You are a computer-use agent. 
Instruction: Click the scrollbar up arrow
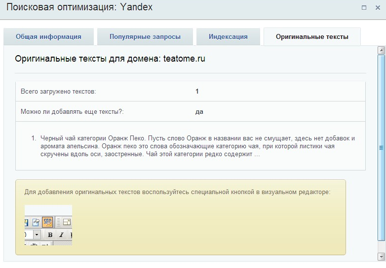coord(382,50)
